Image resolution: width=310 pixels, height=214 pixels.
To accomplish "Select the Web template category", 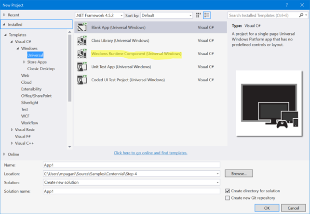I will (x=25, y=76).
